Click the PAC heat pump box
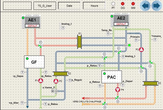163x110 pixels. click(x=111, y=77)
